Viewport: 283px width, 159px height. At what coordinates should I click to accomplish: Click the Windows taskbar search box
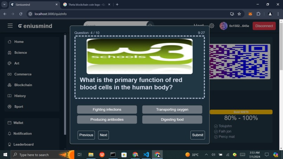click(x=42, y=155)
